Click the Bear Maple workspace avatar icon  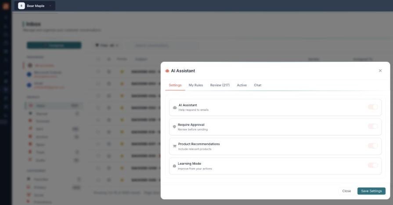click(22, 6)
